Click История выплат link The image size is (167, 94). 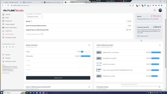143,36
